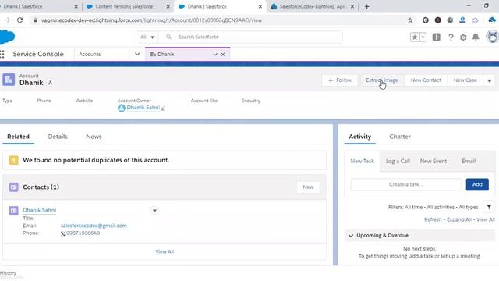Open the Dhanik workspace tab dropdown chevron

pyautogui.click(x=215, y=55)
